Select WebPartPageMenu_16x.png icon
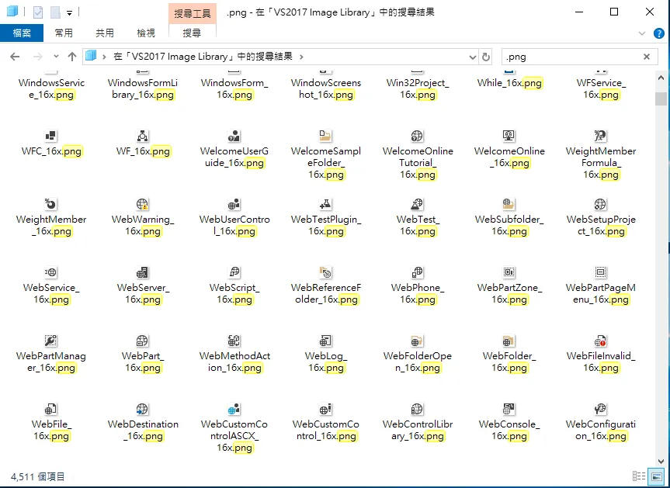The height and width of the screenshot is (488, 670). coord(600,273)
